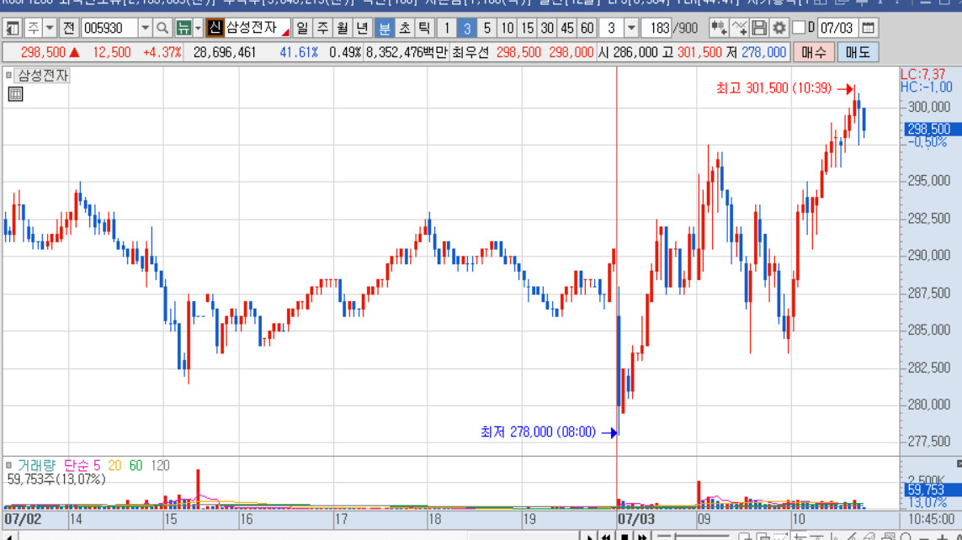Click the green 뉴 news icon
Image resolution: width=962 pixels, height=540 pixels.
click(x=183, y=29)
